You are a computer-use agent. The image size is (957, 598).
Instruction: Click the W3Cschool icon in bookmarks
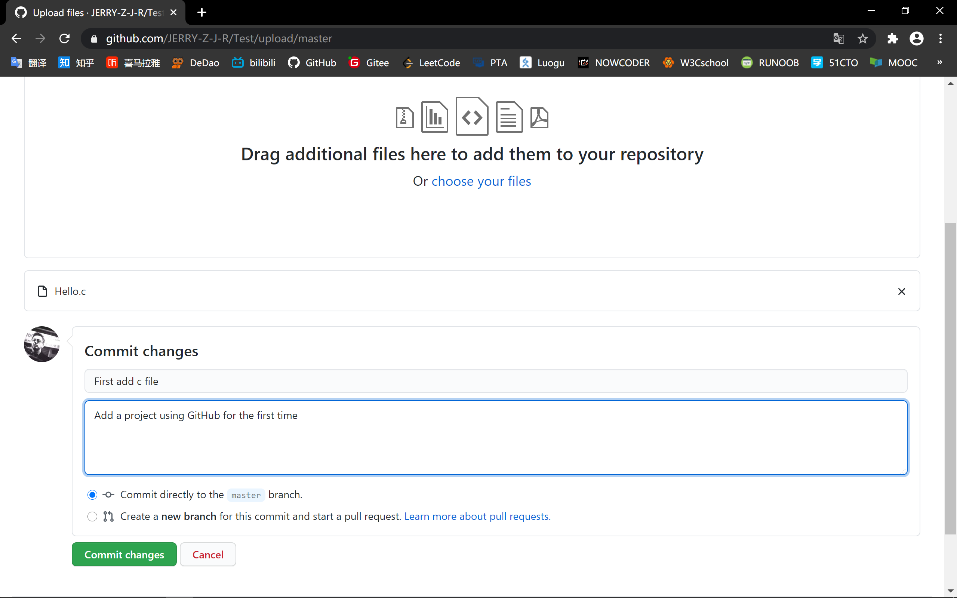tap(668, 63)
